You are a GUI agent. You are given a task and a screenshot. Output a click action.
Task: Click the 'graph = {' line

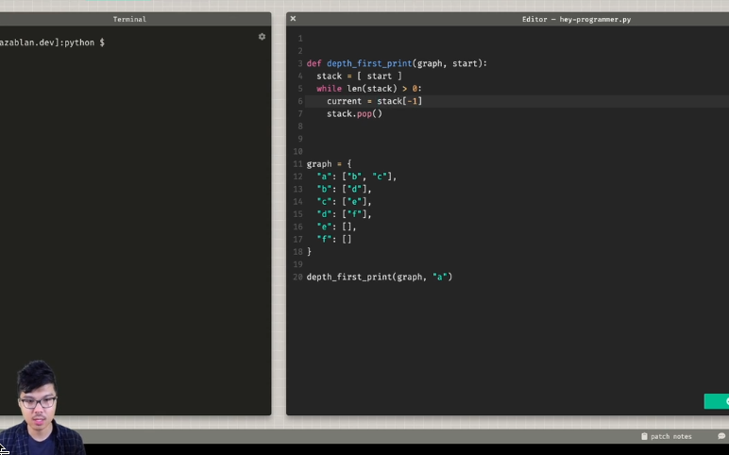[x=330, y=163]
